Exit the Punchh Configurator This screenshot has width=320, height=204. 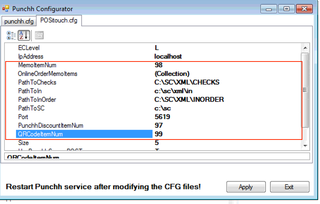290,187
